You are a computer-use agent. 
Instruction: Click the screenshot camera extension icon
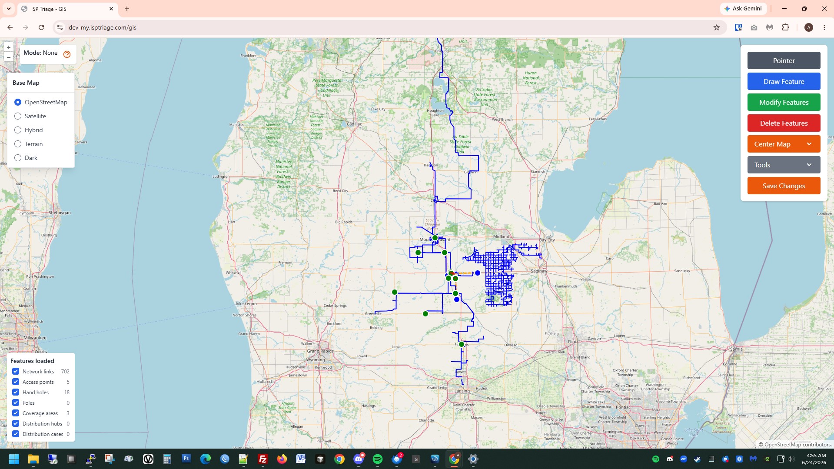click(x=754, y=27)
